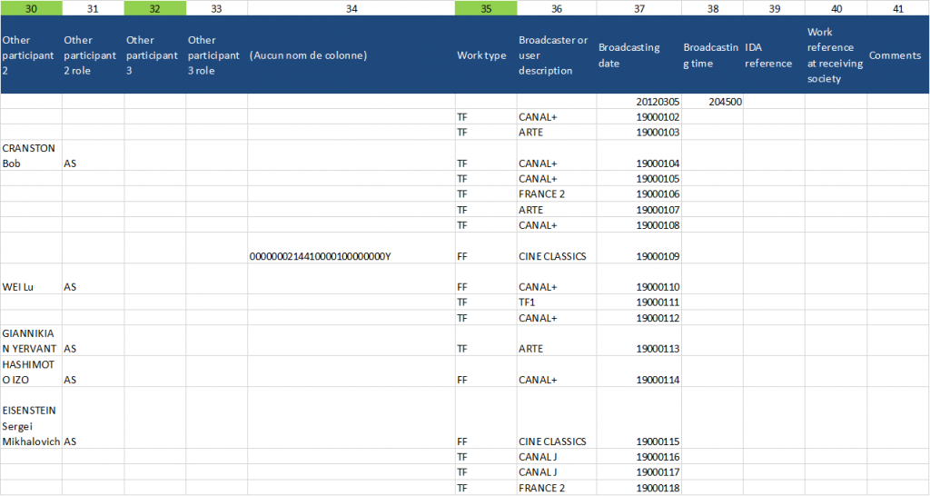Select the "HASHIMOTO IZO" cell
This screenshot has height=496, width=930.
coord(31,372)
